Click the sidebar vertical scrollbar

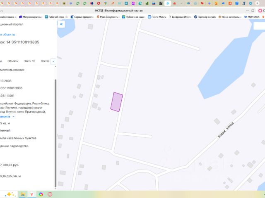[55, 133]
